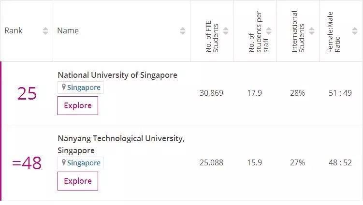363x205 pixels.
Task: Open National University of Singapore name link
Action: [x=117, y=75]
